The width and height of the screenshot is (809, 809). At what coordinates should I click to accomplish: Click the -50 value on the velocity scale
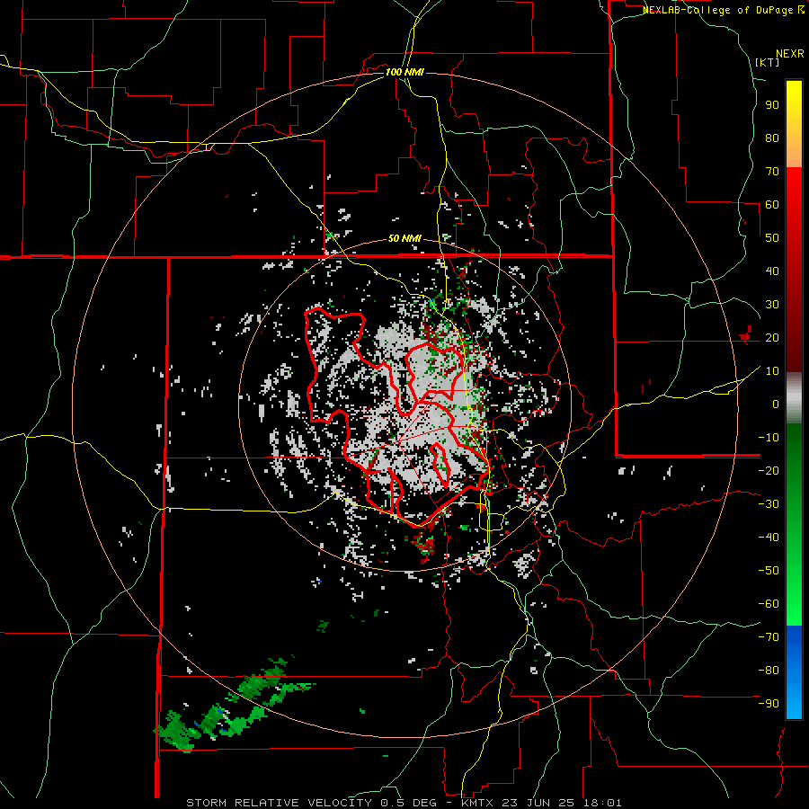[x=769, y=571]
